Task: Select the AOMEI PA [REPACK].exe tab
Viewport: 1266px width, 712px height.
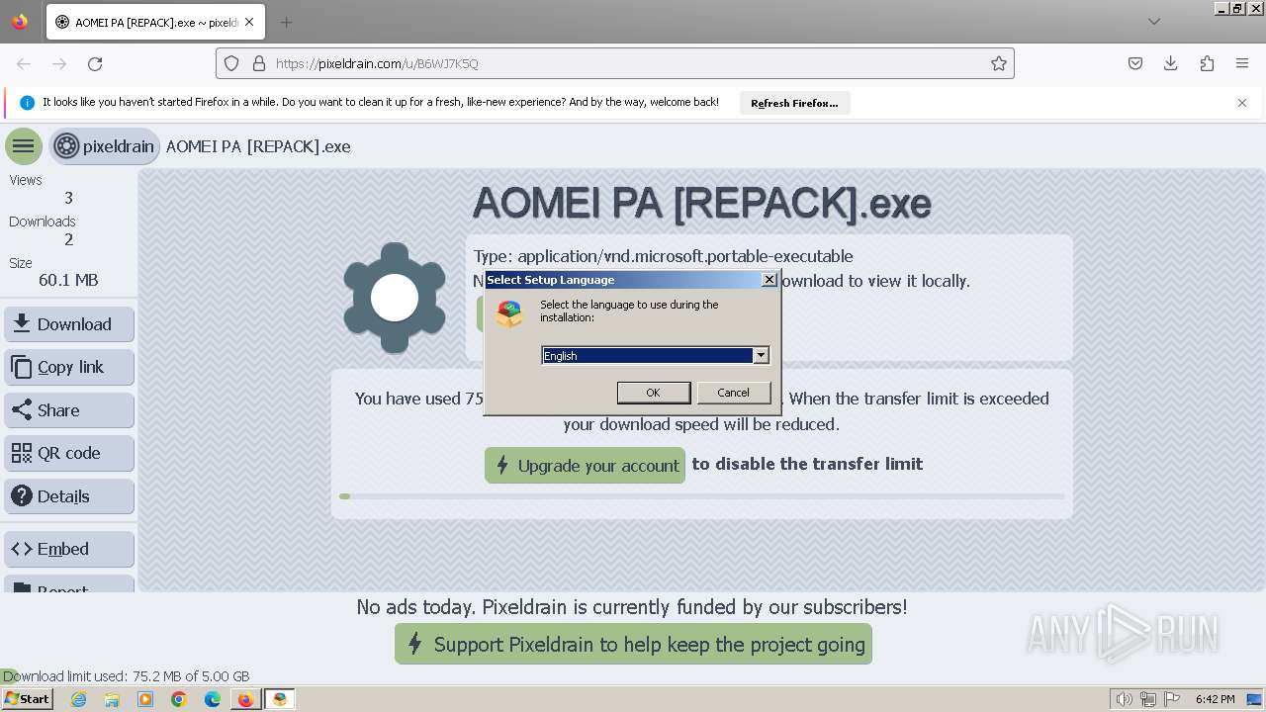Action: coord(154,22)
